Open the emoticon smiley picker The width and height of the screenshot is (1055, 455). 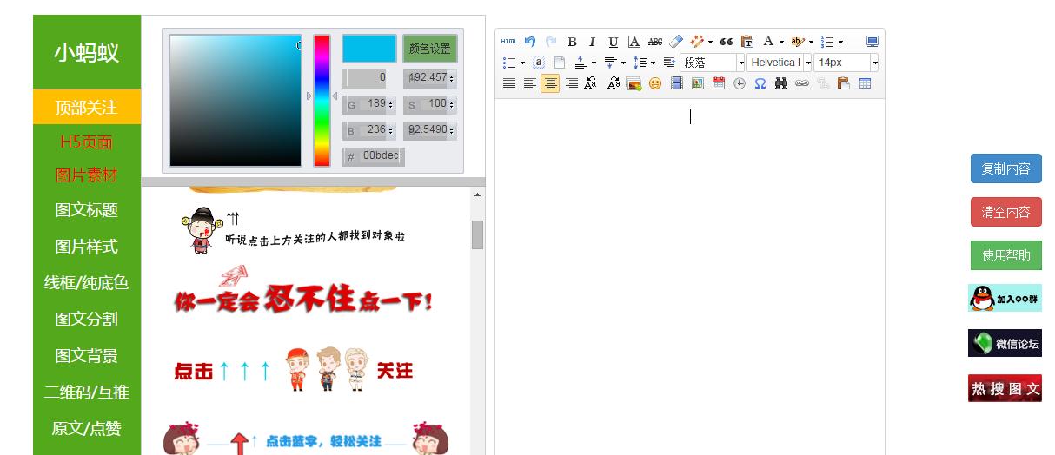point(655,84)
